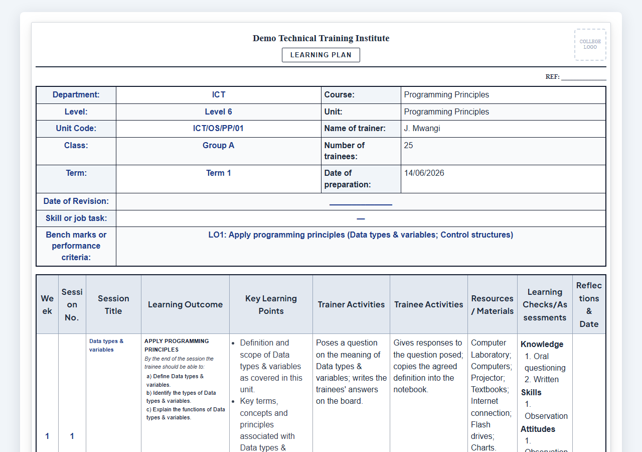
Task: Click the Session Title column header
Action: pyautogui.click(x=113, y=304)
